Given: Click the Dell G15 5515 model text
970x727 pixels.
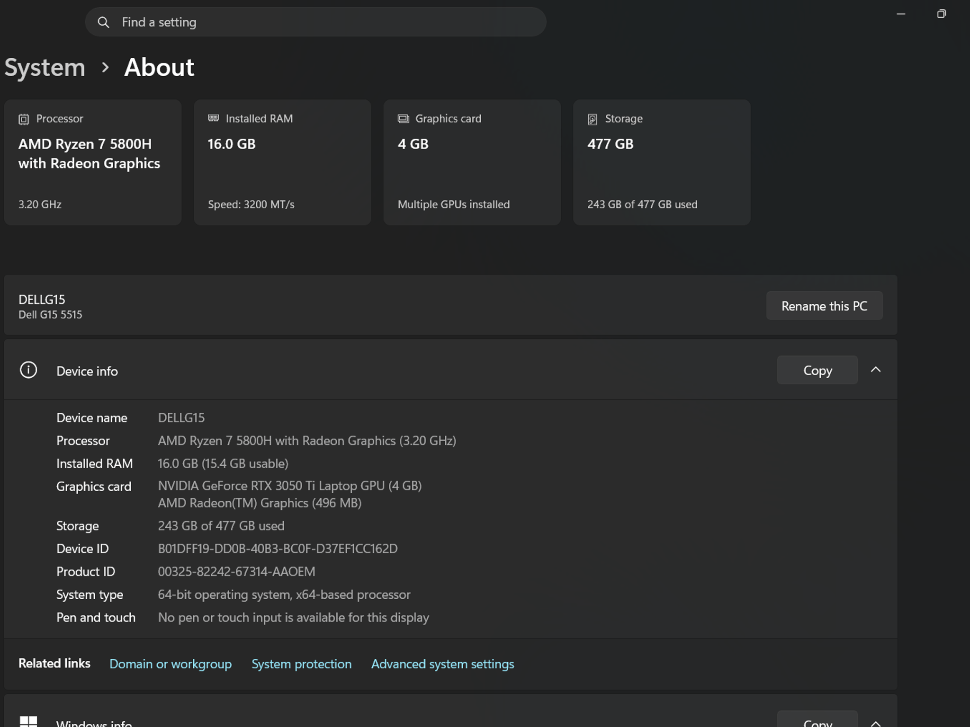Looking at the screenshot, I should 50,315.
